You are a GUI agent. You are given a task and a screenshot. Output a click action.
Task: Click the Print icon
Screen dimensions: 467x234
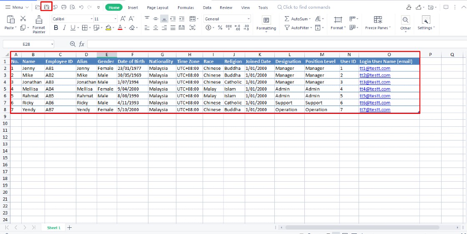pyautogui.click(x=64, y=7)
